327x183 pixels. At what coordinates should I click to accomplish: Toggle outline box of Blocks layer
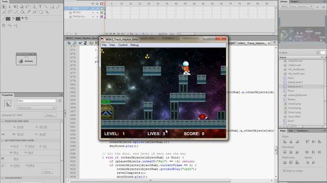(x=102, y=12)
